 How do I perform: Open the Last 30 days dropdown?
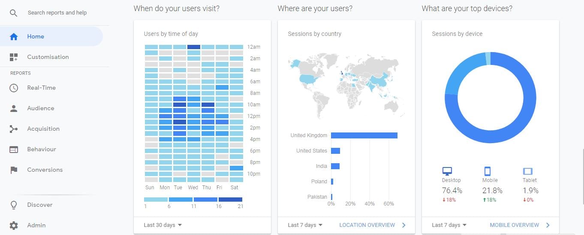[x=163, y=225]
